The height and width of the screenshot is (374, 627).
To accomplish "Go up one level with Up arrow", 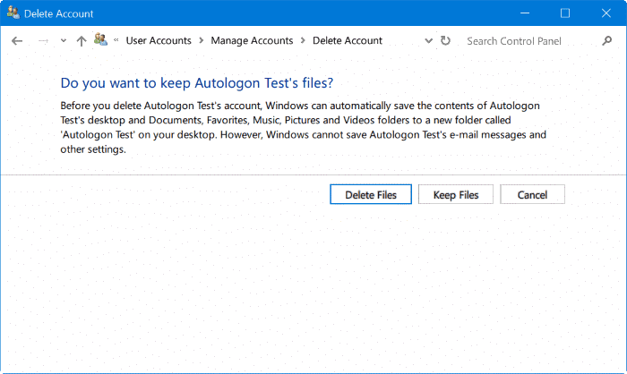I will point(82,41).
